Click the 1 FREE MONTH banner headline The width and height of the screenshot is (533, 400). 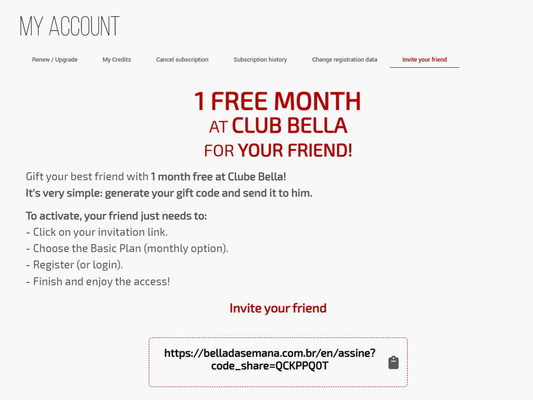(x=278, y=101)
